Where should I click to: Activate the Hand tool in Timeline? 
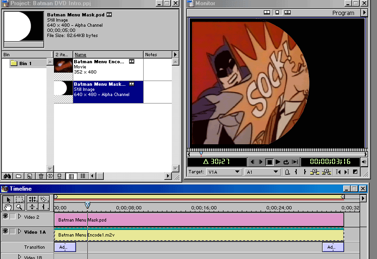click(x=8, y=207)
